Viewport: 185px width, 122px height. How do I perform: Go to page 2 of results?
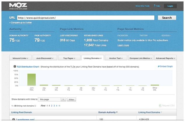click(x=52, y=106)
